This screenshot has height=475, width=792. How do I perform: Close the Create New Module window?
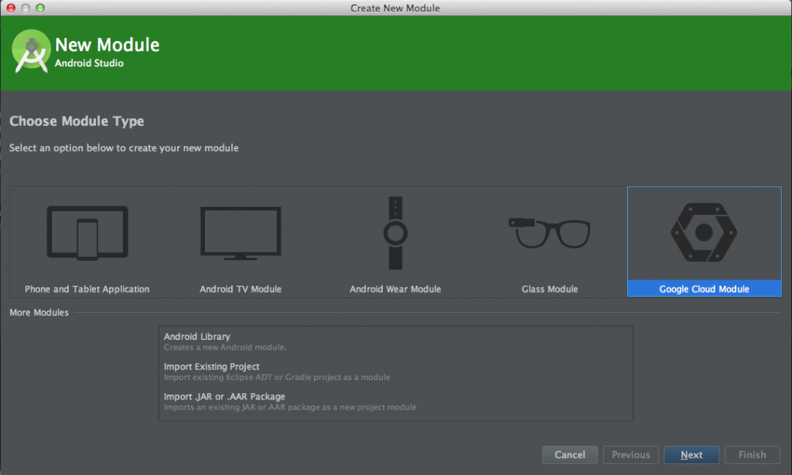tap(11, 8)
